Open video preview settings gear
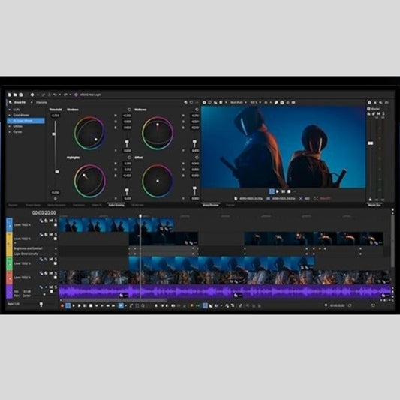 tap(204, 102)
